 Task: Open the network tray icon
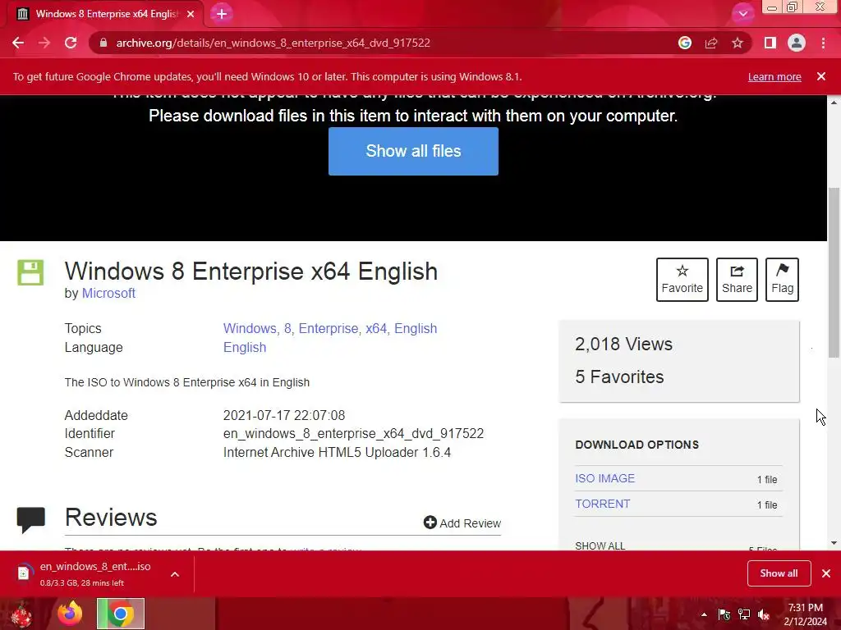(744, 614)
